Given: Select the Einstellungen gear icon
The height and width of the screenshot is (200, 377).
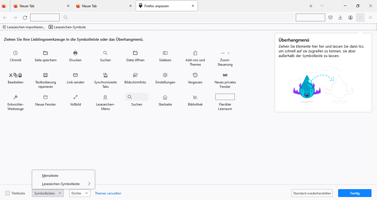Looking at the screenshot, I should click(x=165, y=75).
